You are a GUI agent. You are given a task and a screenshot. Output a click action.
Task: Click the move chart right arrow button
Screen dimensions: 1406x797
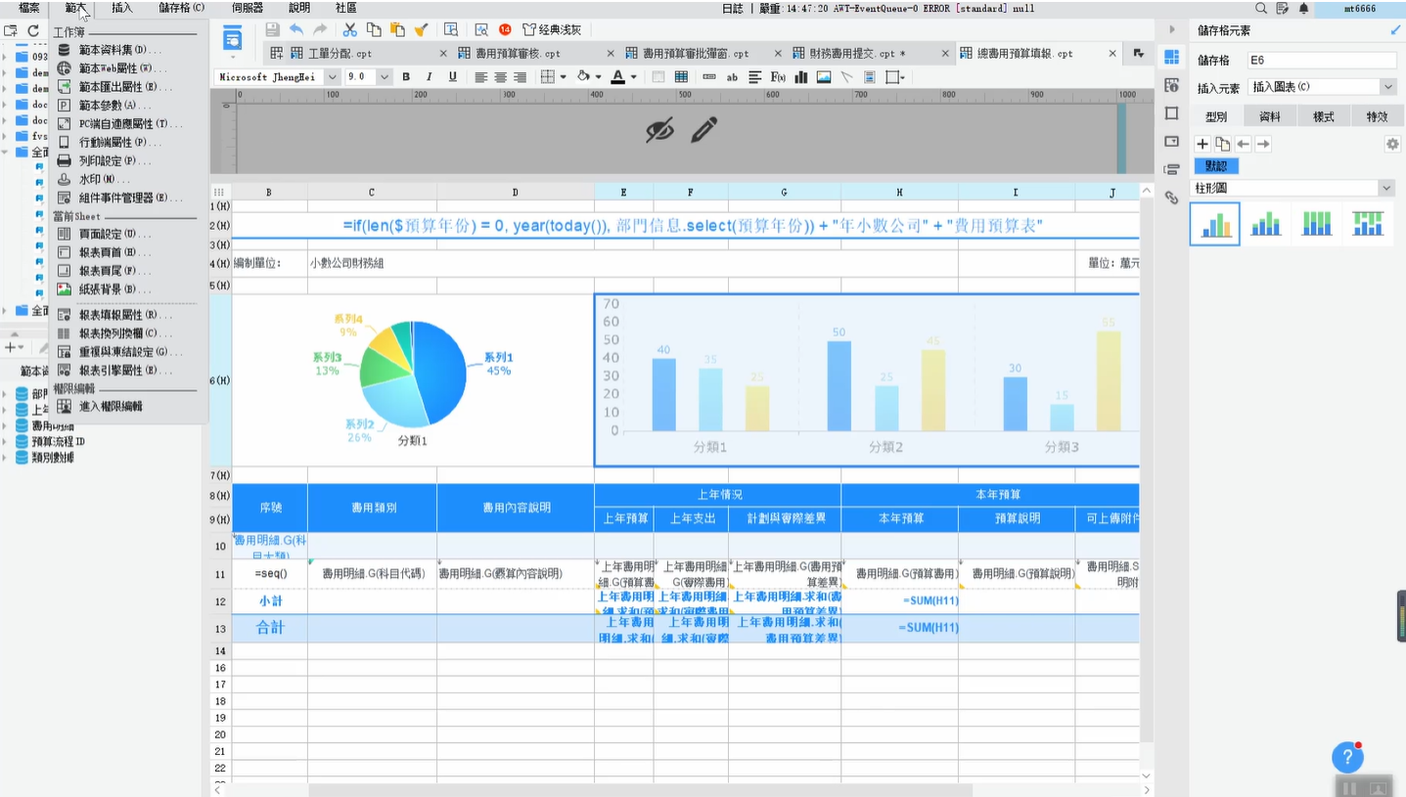(x=1263, y=145)
